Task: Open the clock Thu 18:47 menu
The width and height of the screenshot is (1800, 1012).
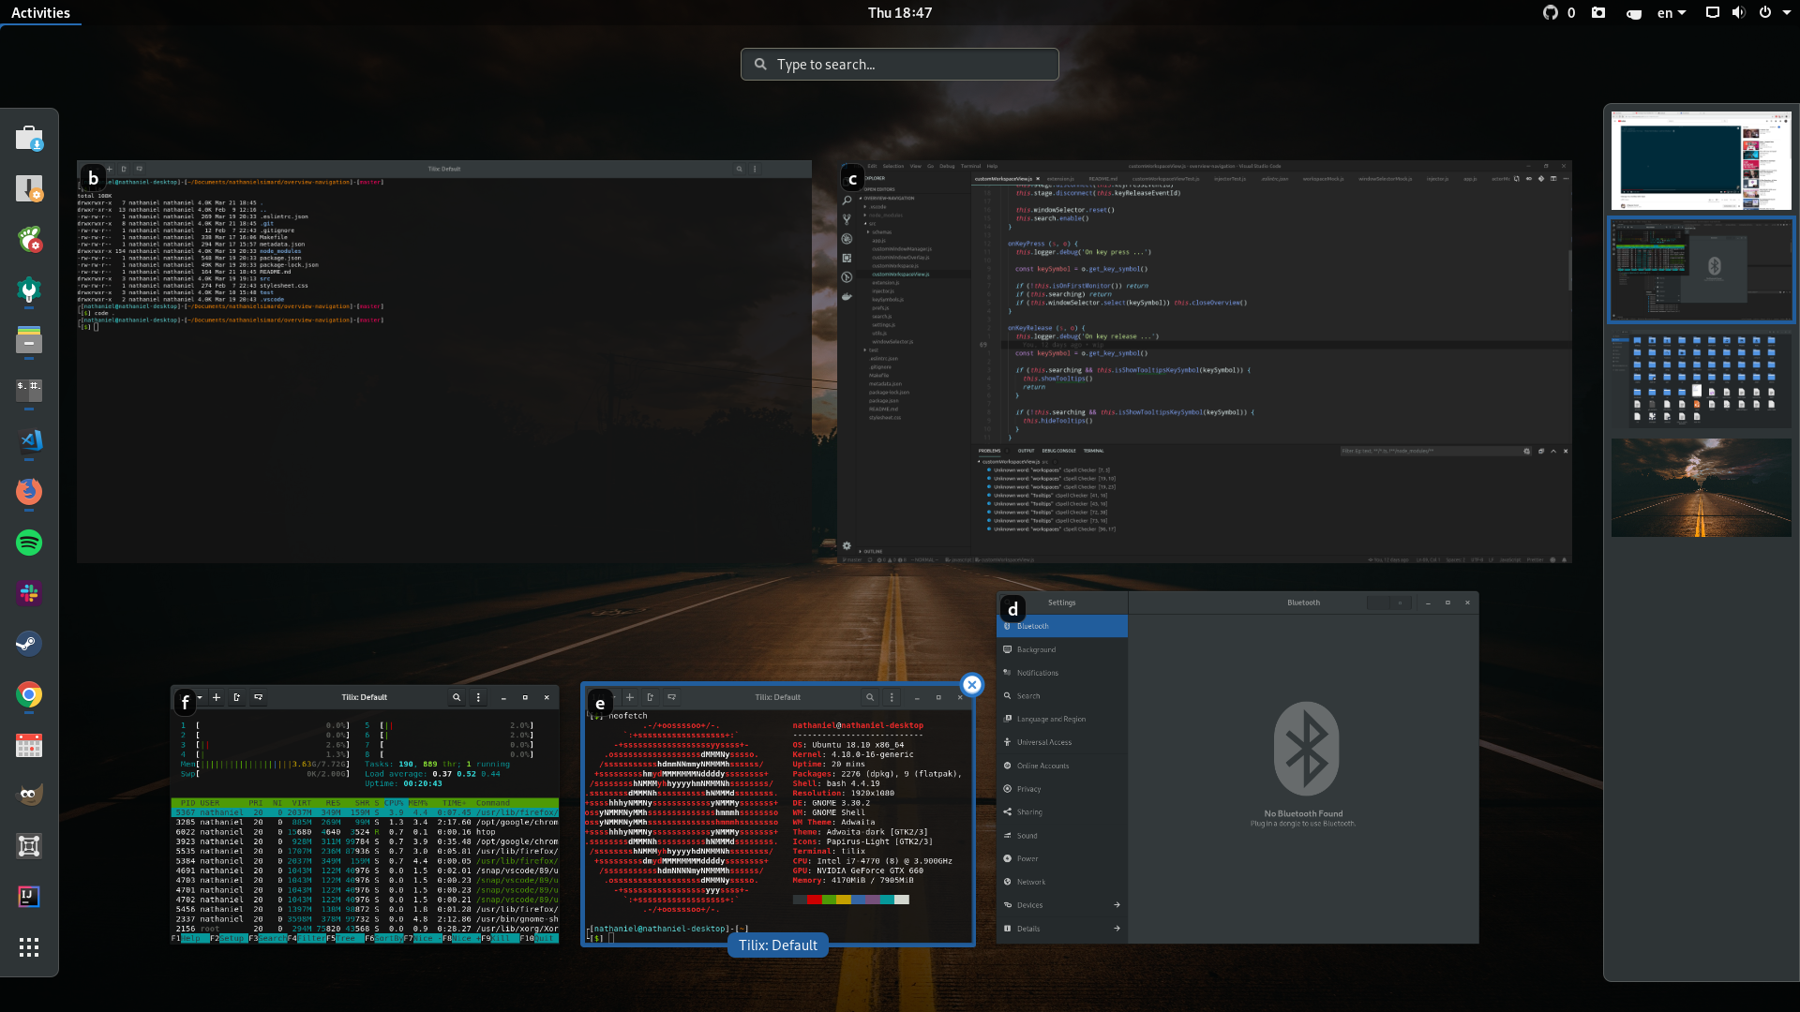Action: point(899,13)
